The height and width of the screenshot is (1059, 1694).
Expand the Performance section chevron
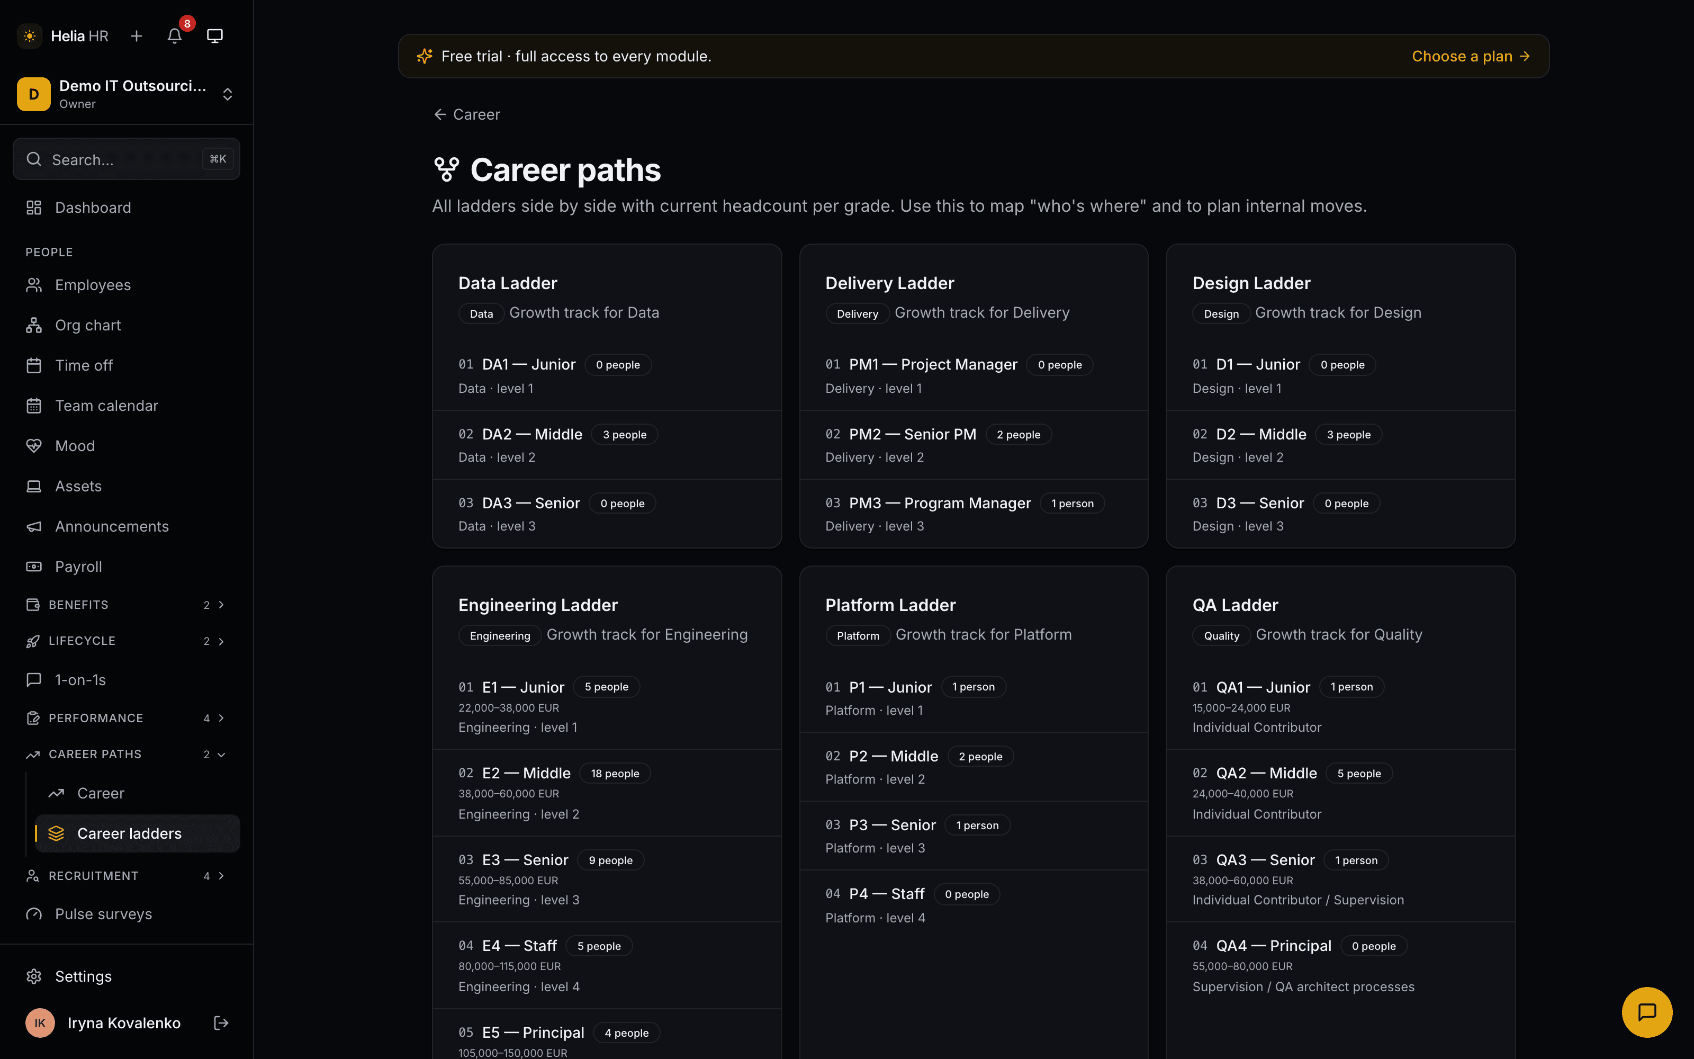221,718
